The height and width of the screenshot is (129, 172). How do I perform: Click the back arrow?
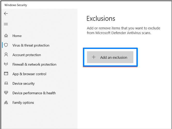pyautogui.click(x=6, y=13)
